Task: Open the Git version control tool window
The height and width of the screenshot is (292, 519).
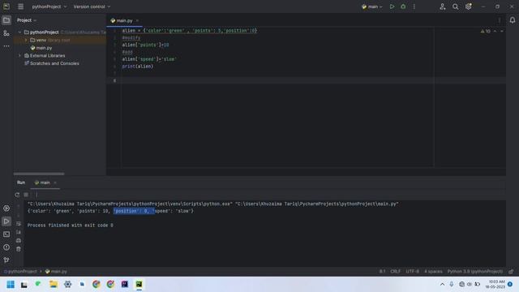Action: pyautogui.click(x=6, y=260)
